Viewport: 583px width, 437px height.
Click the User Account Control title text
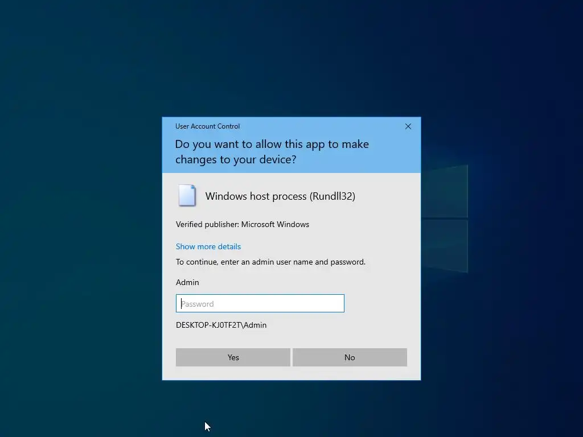207,126
